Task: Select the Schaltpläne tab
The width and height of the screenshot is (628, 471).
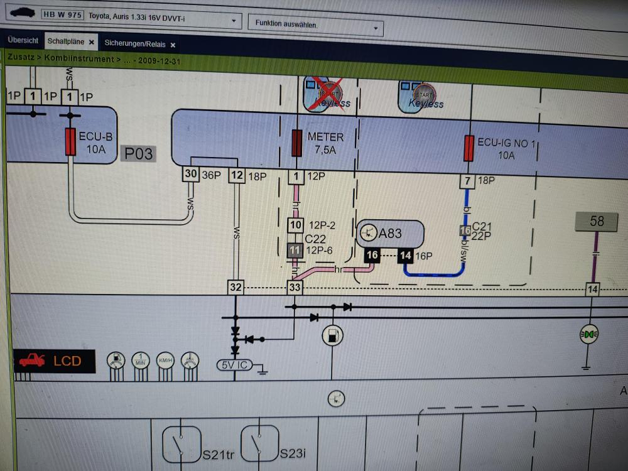Action: coord(66,41)
